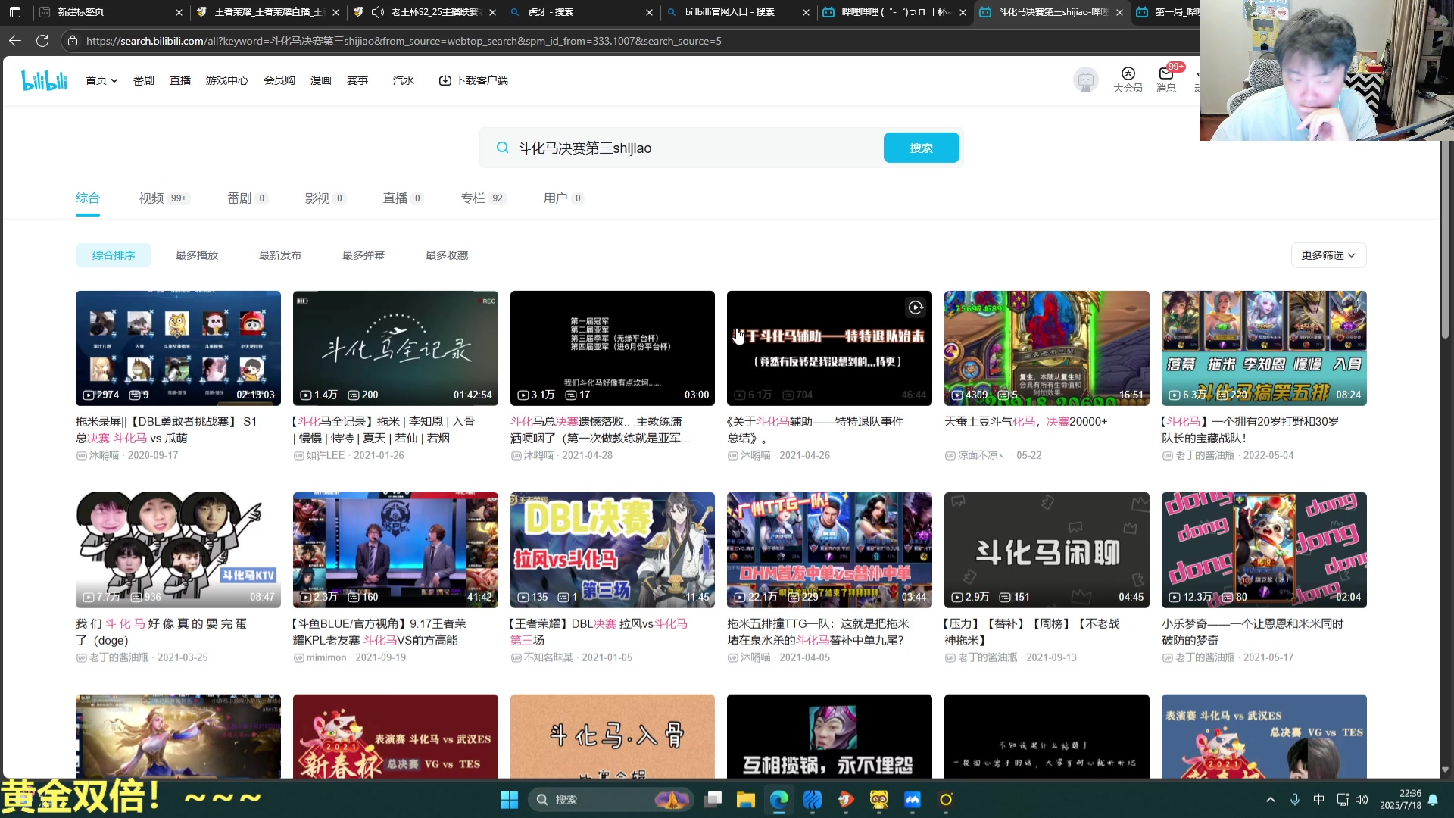Image resolution: width=1454 pixels, height=818 pixels.
Task: Open 斗化马闲聊 video thumbnail
Action: point(1047,550)
